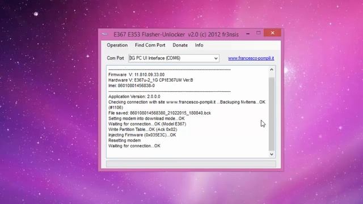The height and width of the screenshot is (204, 363).
Task: Click 'Injecting Firmware (0x035E3C)...OK' line
Action: point(142,135)
